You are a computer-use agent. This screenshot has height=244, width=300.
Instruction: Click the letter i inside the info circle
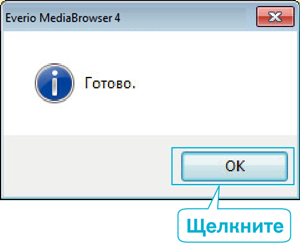tap(55, 83)
